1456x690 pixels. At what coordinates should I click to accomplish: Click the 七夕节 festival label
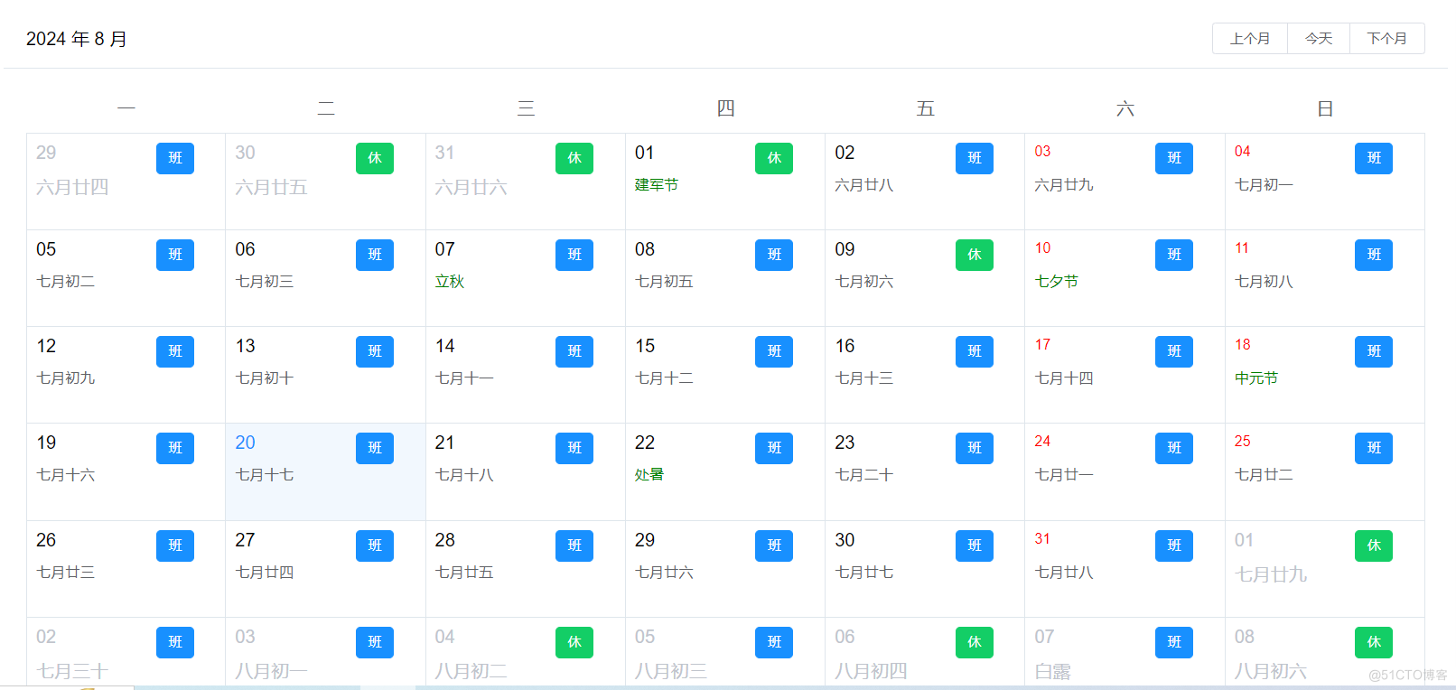tap(1057, 282)
